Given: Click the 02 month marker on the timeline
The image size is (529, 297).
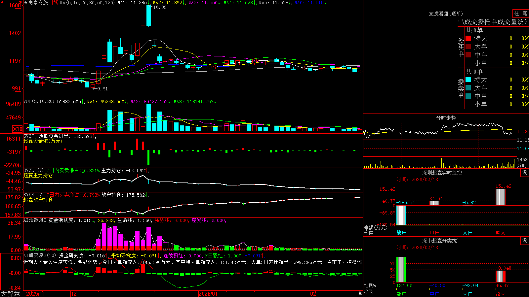Looking at the screenshot, I should click(313, 294).
